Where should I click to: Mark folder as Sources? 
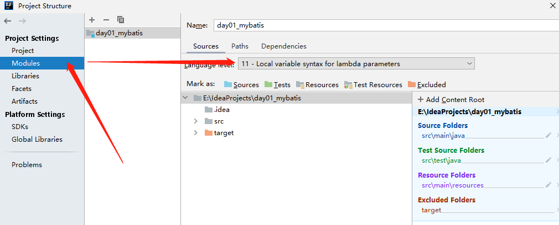[x=241, y=84]
